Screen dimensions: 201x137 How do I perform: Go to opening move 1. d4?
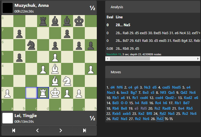point(112,87)
